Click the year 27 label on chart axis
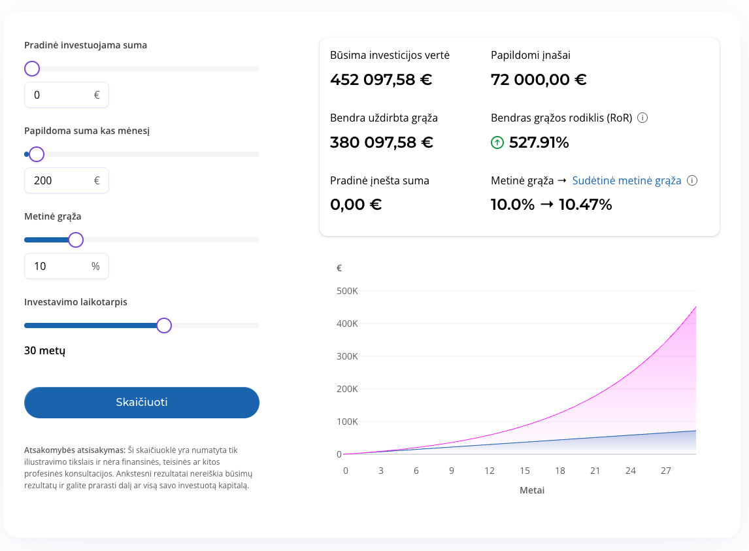The width and height of the screenshot is (749, 551). [x=665, y=471]
